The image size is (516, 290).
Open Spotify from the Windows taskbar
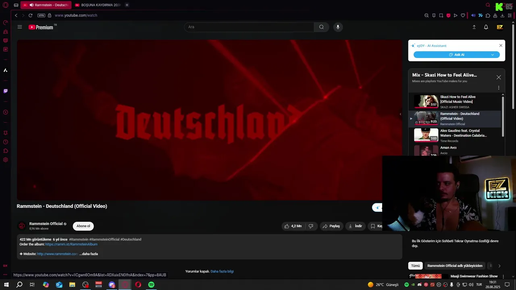(x=151, y=284)
